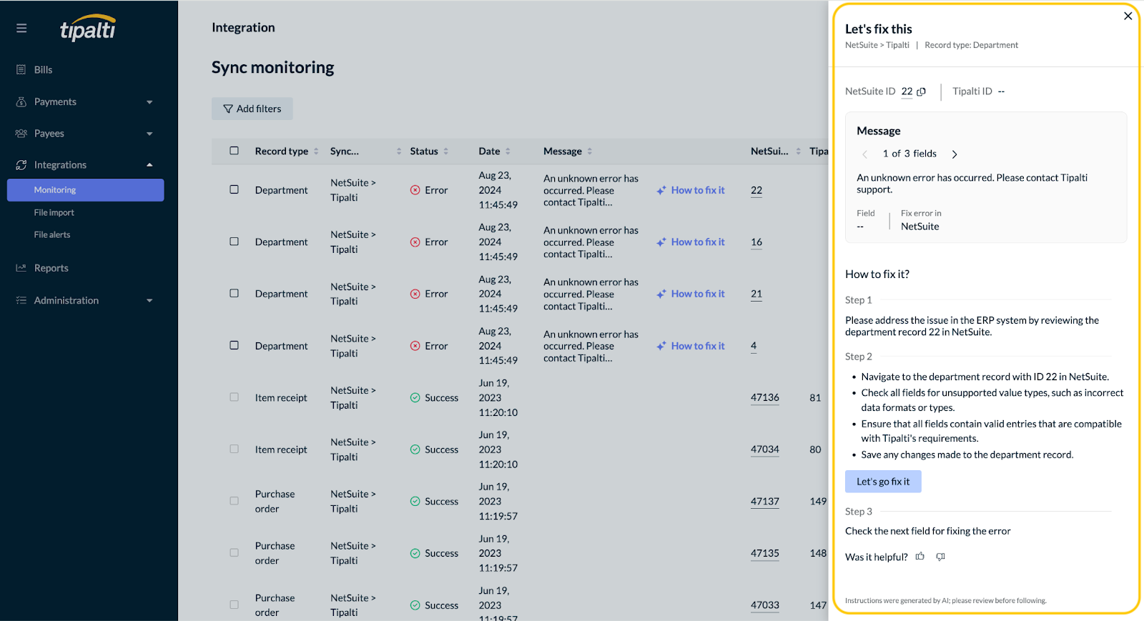Copy NetSuite ID 22 with copy icon
The height and width of the screenshot is (621, 1144).
(922, 91)
